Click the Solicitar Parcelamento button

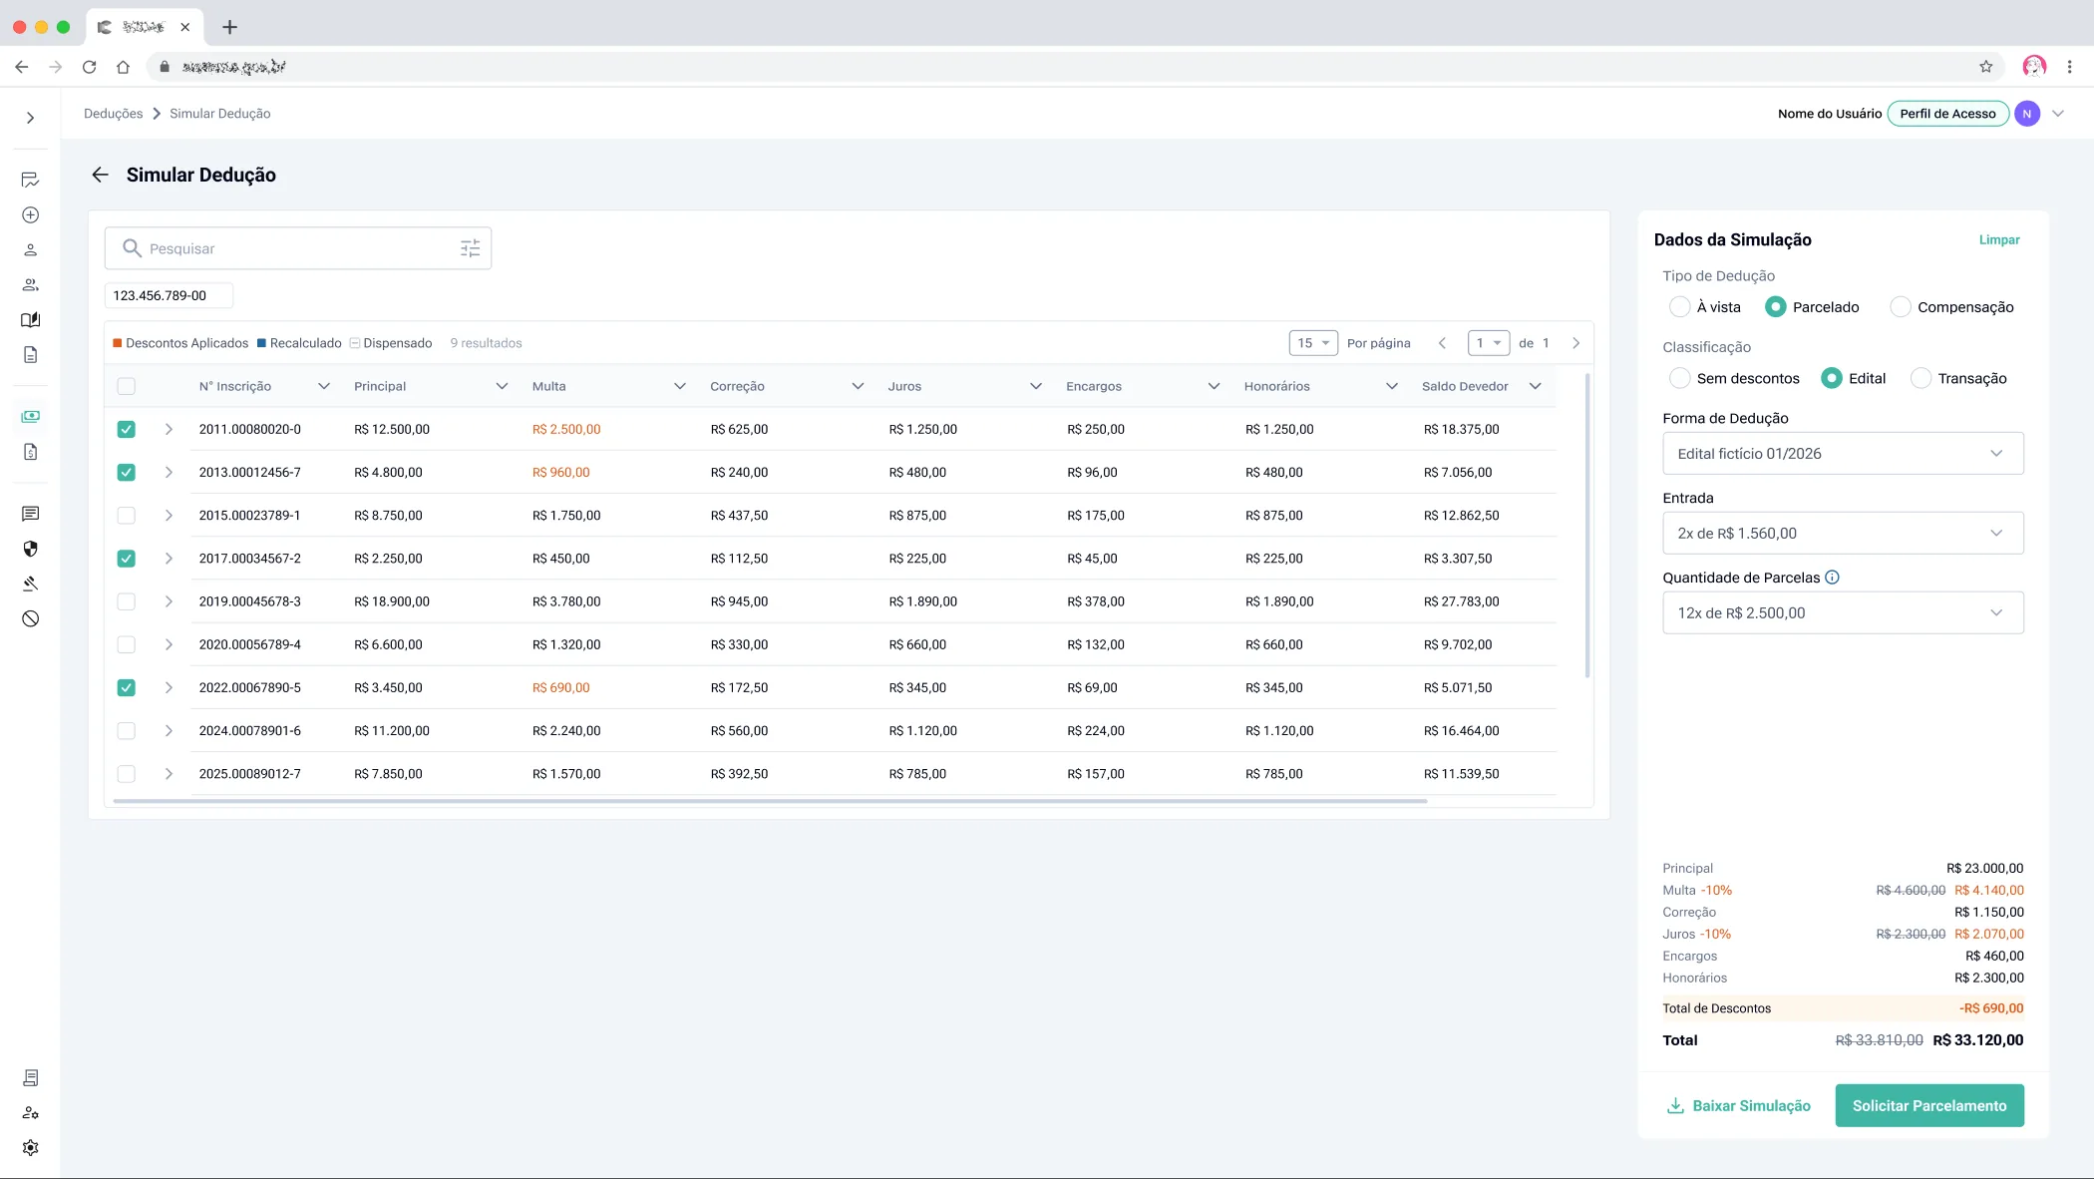pyautogui.click(x=1929, y=1105)
